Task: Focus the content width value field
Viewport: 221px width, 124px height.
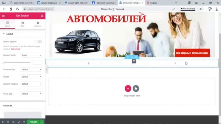Action: pos(37,62)
